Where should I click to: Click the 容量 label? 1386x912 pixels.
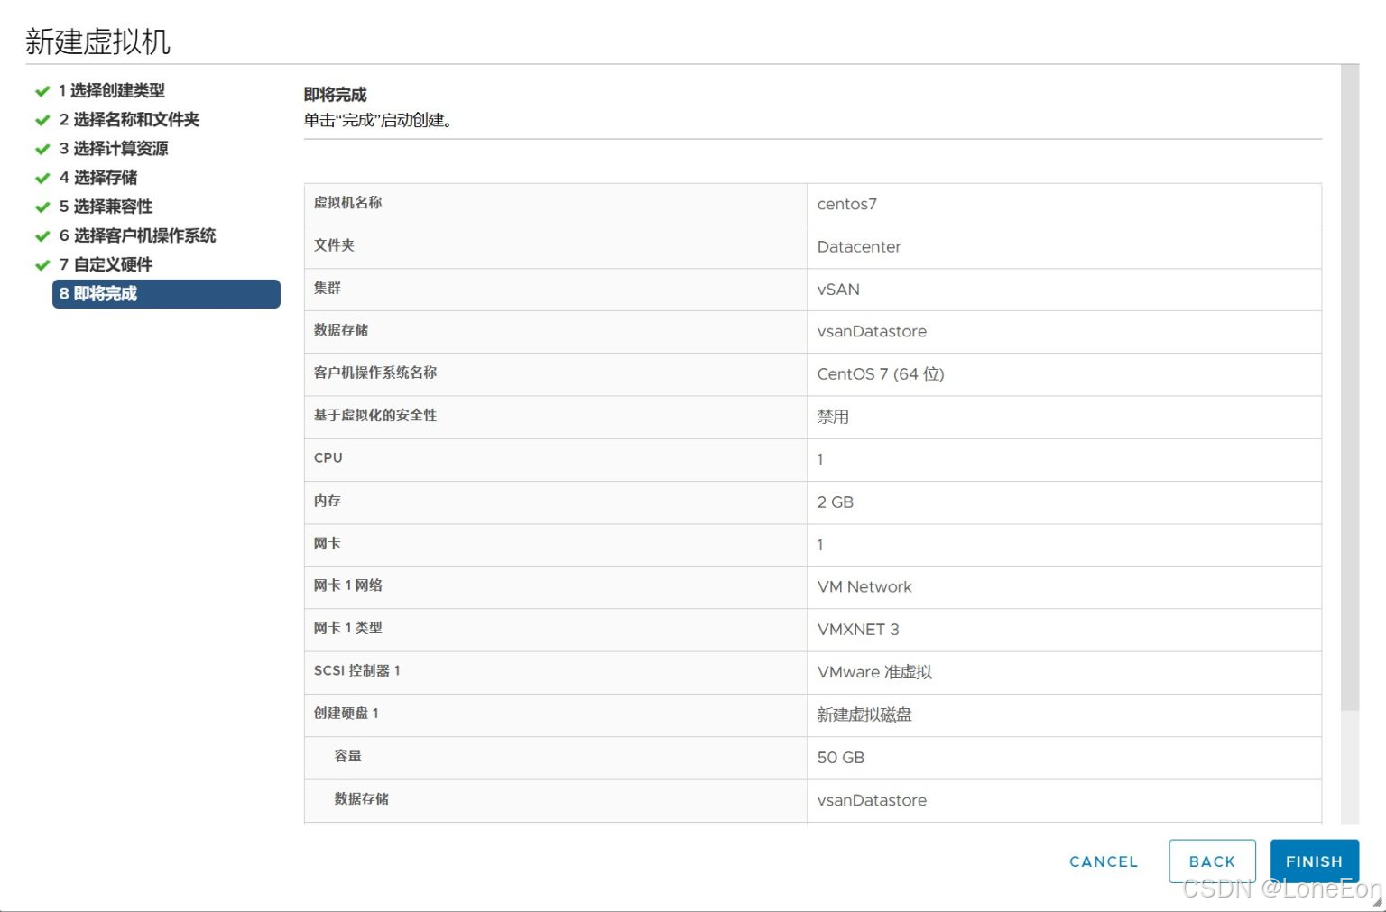347,756
